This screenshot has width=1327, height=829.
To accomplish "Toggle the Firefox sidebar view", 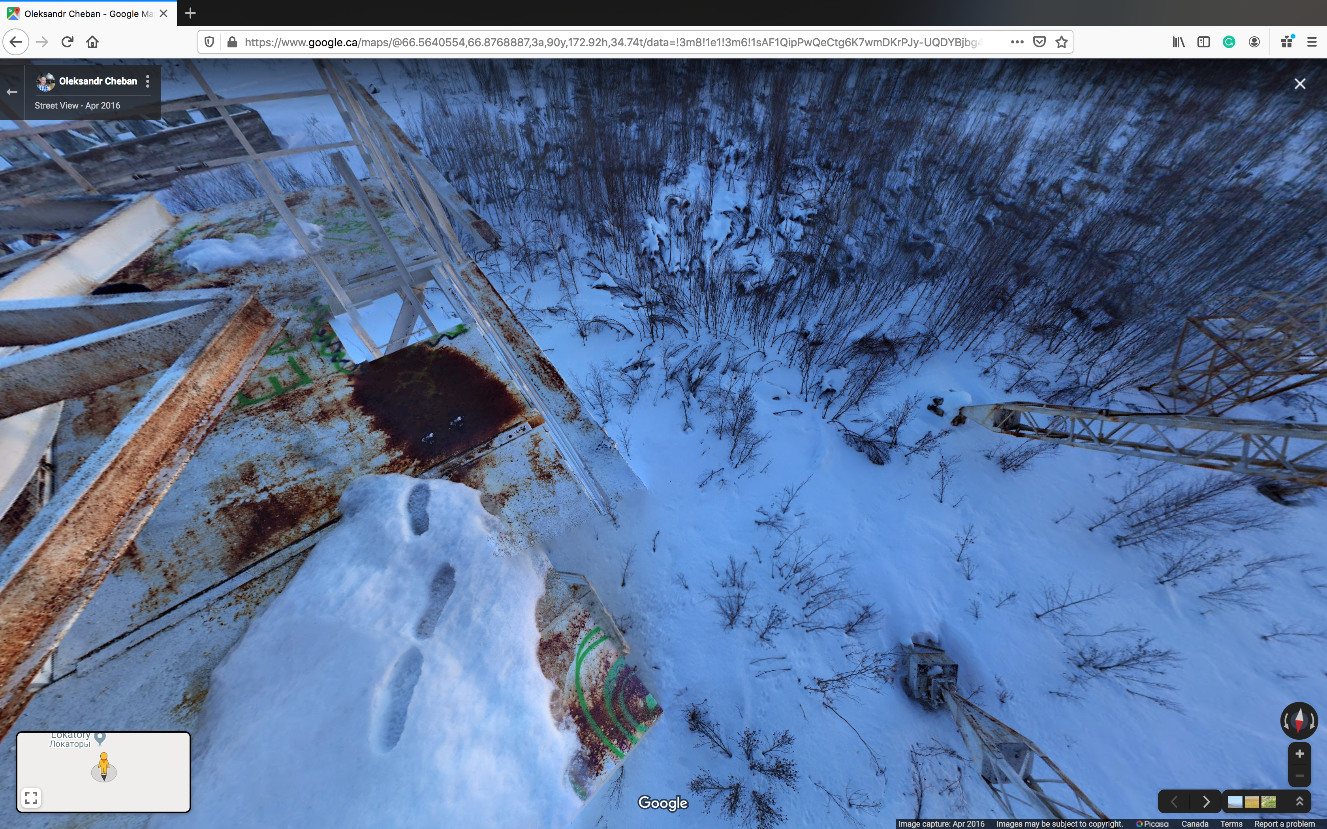I will pyautogui.click(x=1204, y=42).
